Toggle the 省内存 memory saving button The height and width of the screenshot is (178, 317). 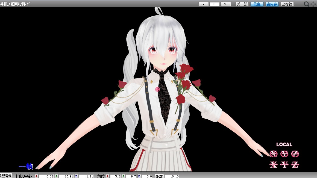272,4
